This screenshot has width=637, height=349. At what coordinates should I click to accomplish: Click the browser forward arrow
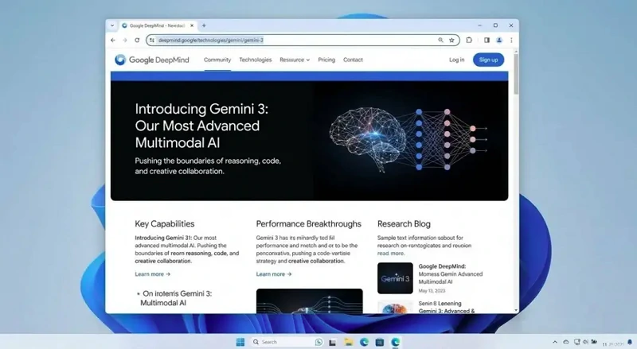[x=125, y=41]
